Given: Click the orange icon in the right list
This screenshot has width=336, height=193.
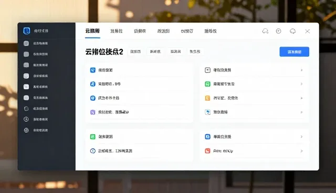Looking at the screenshot, I should click(x=207, y=98).
